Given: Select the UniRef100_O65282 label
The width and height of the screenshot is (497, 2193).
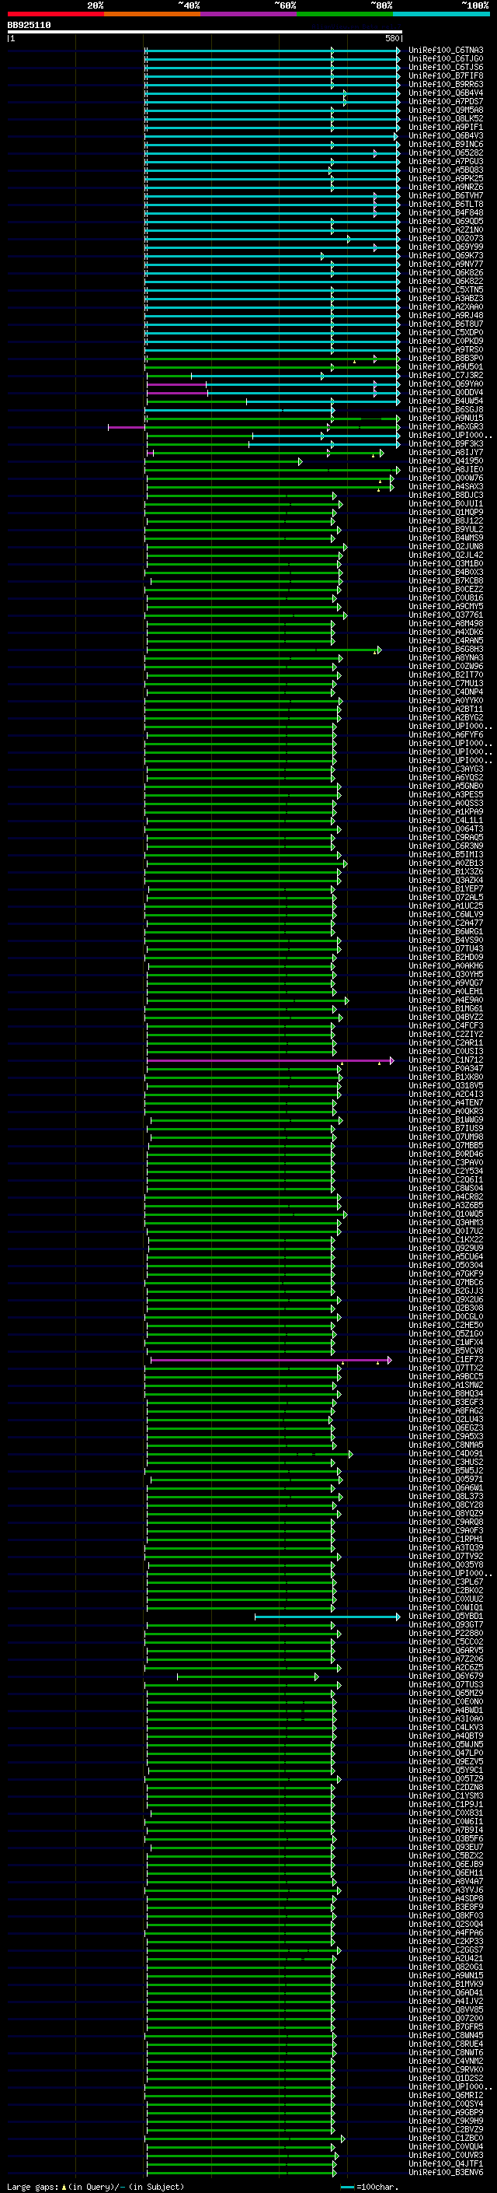Looking at the screenshot, I should pyautogui.click(x=446, y=152).
